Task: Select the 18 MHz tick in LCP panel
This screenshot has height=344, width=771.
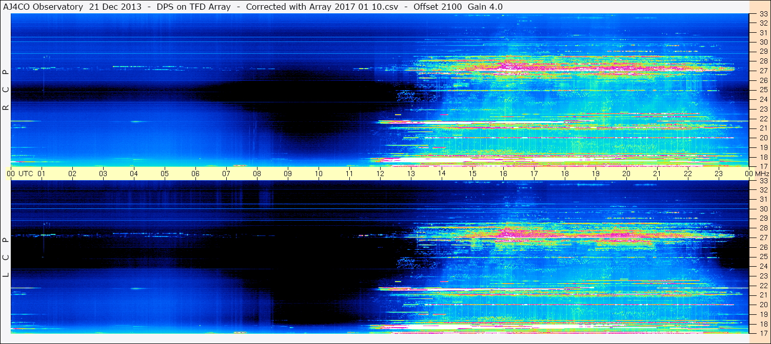Action: point(763,324)
